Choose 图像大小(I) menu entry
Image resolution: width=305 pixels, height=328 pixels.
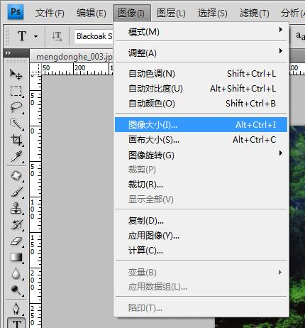[201, 125]
